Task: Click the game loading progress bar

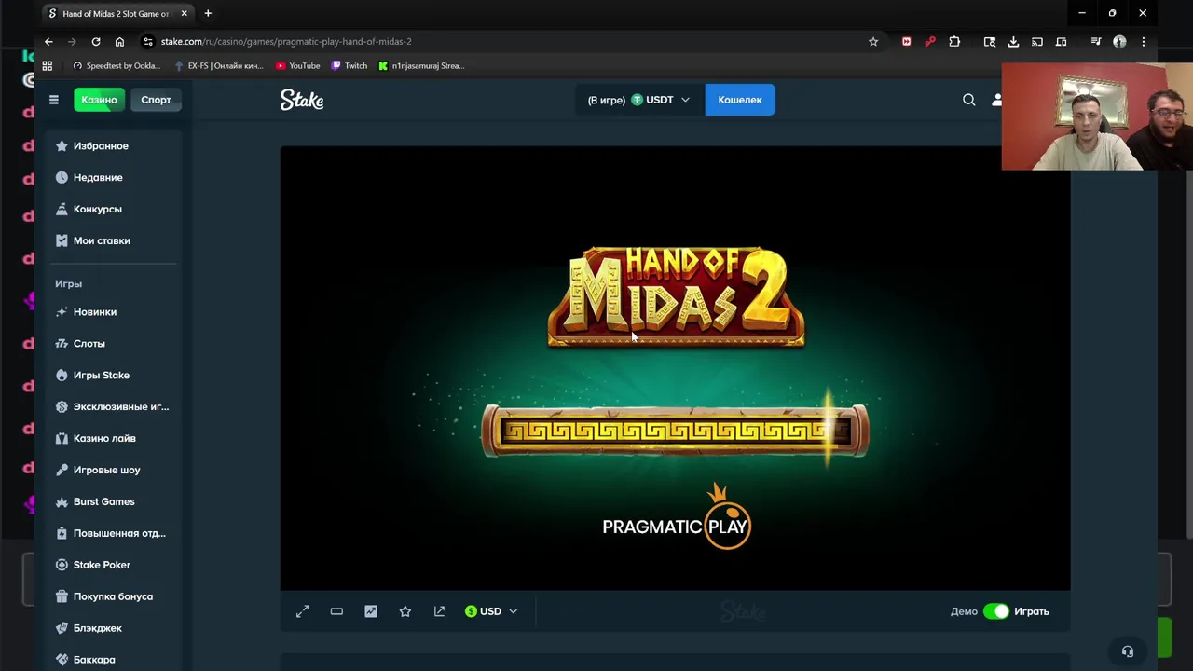Action: point(675,431)
